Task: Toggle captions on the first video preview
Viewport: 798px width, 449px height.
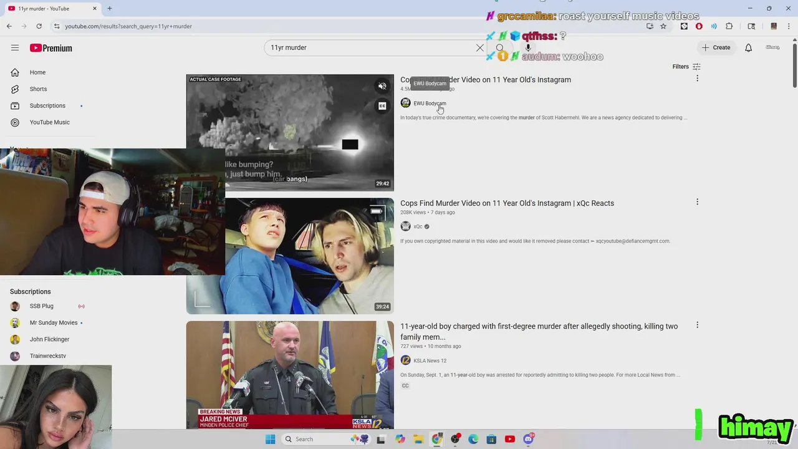Action: [382, 106]
